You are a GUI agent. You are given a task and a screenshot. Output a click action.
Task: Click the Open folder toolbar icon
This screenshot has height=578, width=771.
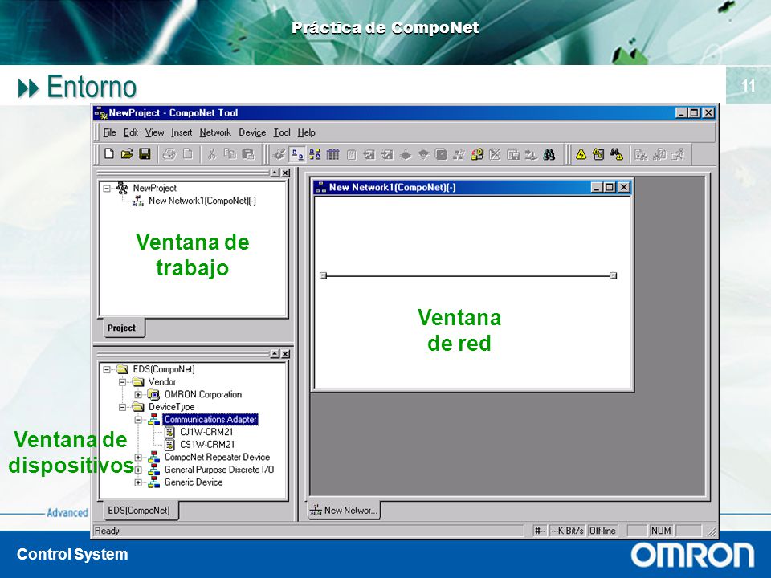pos(127,154)
